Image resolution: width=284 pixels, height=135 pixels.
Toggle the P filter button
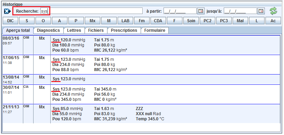pyautogui.click(x=76, y=21)
